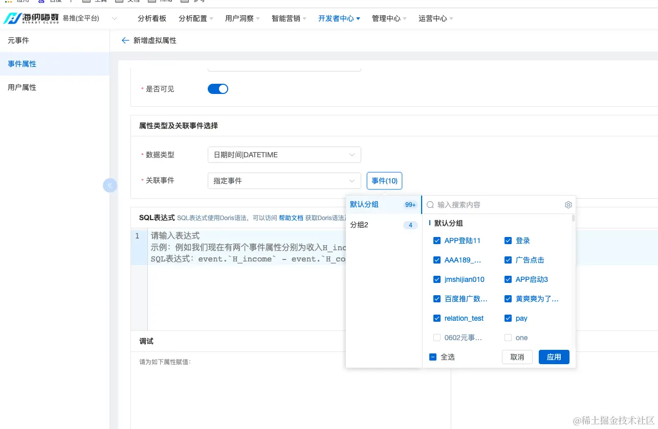Uncheck the relation_test event

coord(437,318)
